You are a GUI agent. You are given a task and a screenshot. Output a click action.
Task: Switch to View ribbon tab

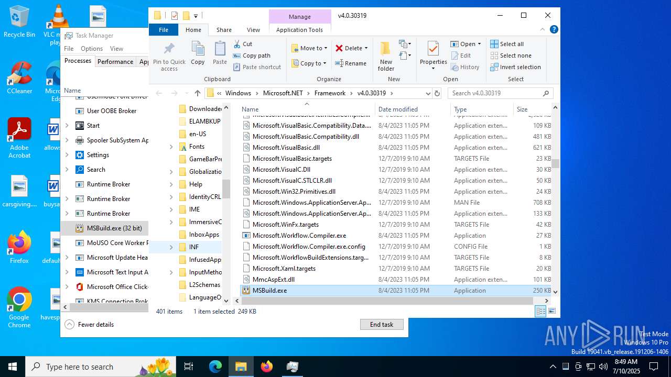[253, 30]
